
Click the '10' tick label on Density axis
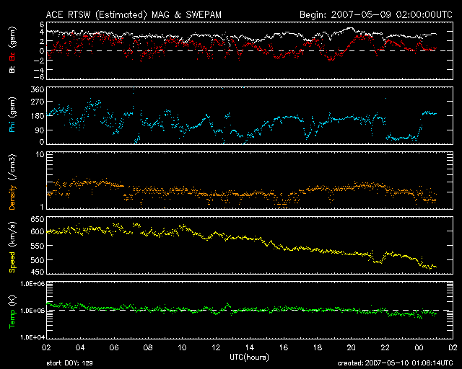40,154
